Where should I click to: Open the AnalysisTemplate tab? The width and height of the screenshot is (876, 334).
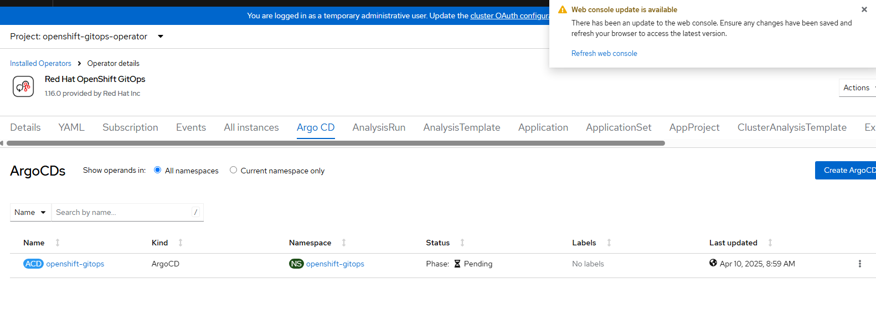coord(462,127)
